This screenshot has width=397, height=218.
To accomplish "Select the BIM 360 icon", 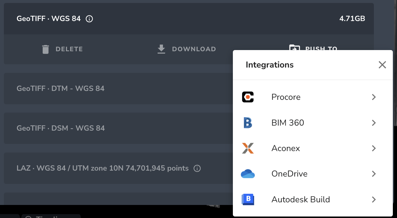I will (247, 123).
